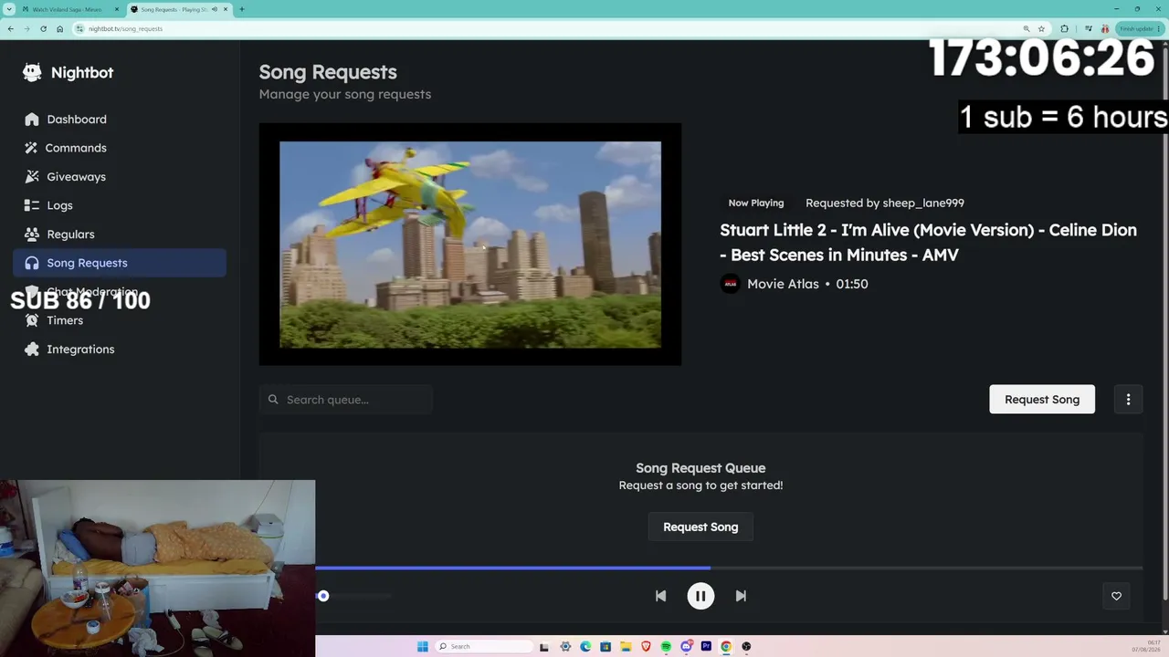Click the Stuart Little 2 video thumbnail
The image size is (1169, 657).
point(470,245)
